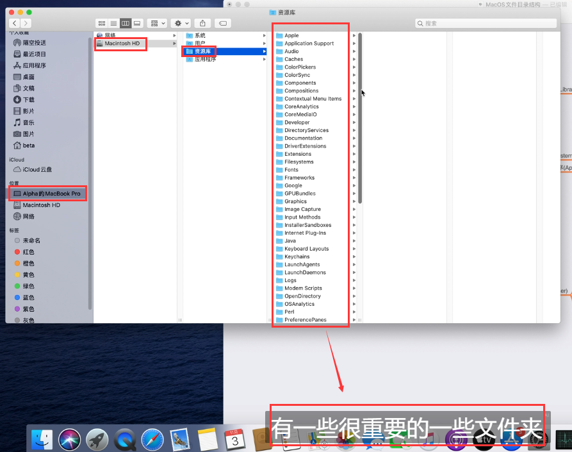Select the highlighted 资源库 folder
Image resolution: width=572 pixels, height=452 pixels.
pyautogui.click(x=225, y=51)
